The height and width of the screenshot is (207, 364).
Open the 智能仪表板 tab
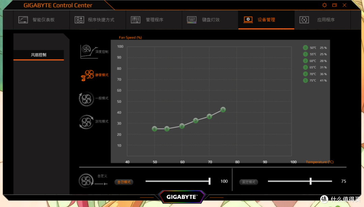41,20
